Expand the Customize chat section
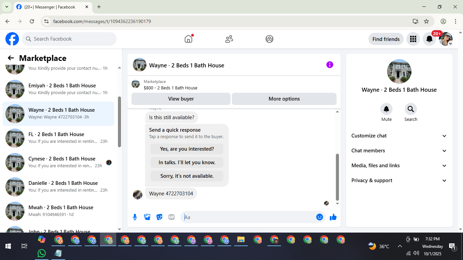The height and width of the screenshot is (260, 463). (399, 136)
